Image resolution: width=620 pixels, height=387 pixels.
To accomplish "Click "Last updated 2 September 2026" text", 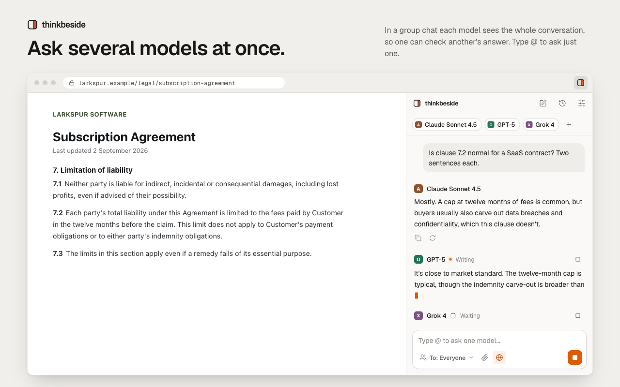I will click(100, 151).
